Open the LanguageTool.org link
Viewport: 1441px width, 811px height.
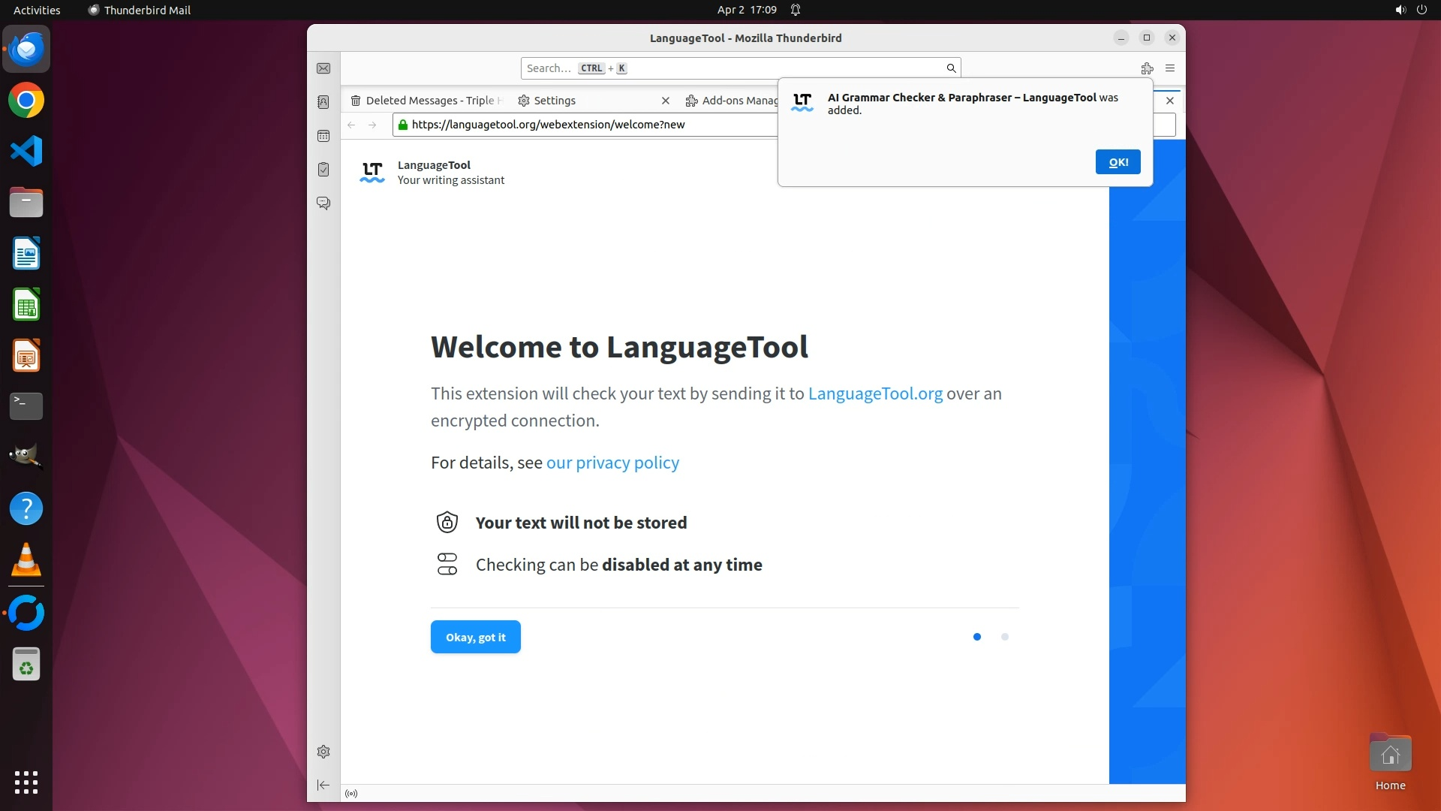click(875, 393)
